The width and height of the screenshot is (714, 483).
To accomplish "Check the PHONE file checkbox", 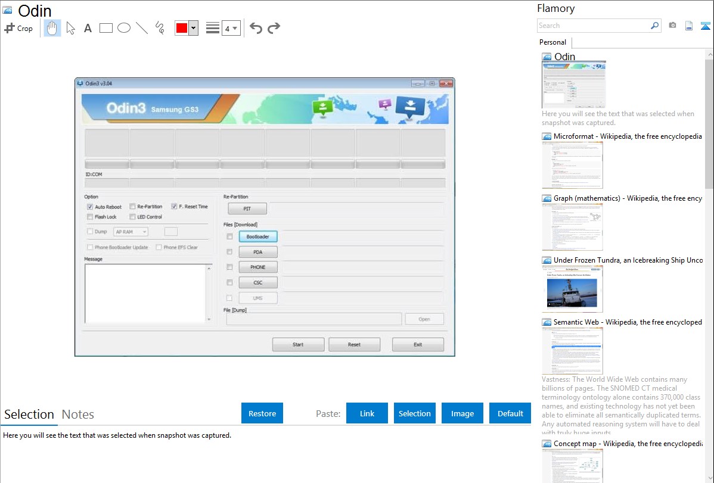I will tap(229, 267).
